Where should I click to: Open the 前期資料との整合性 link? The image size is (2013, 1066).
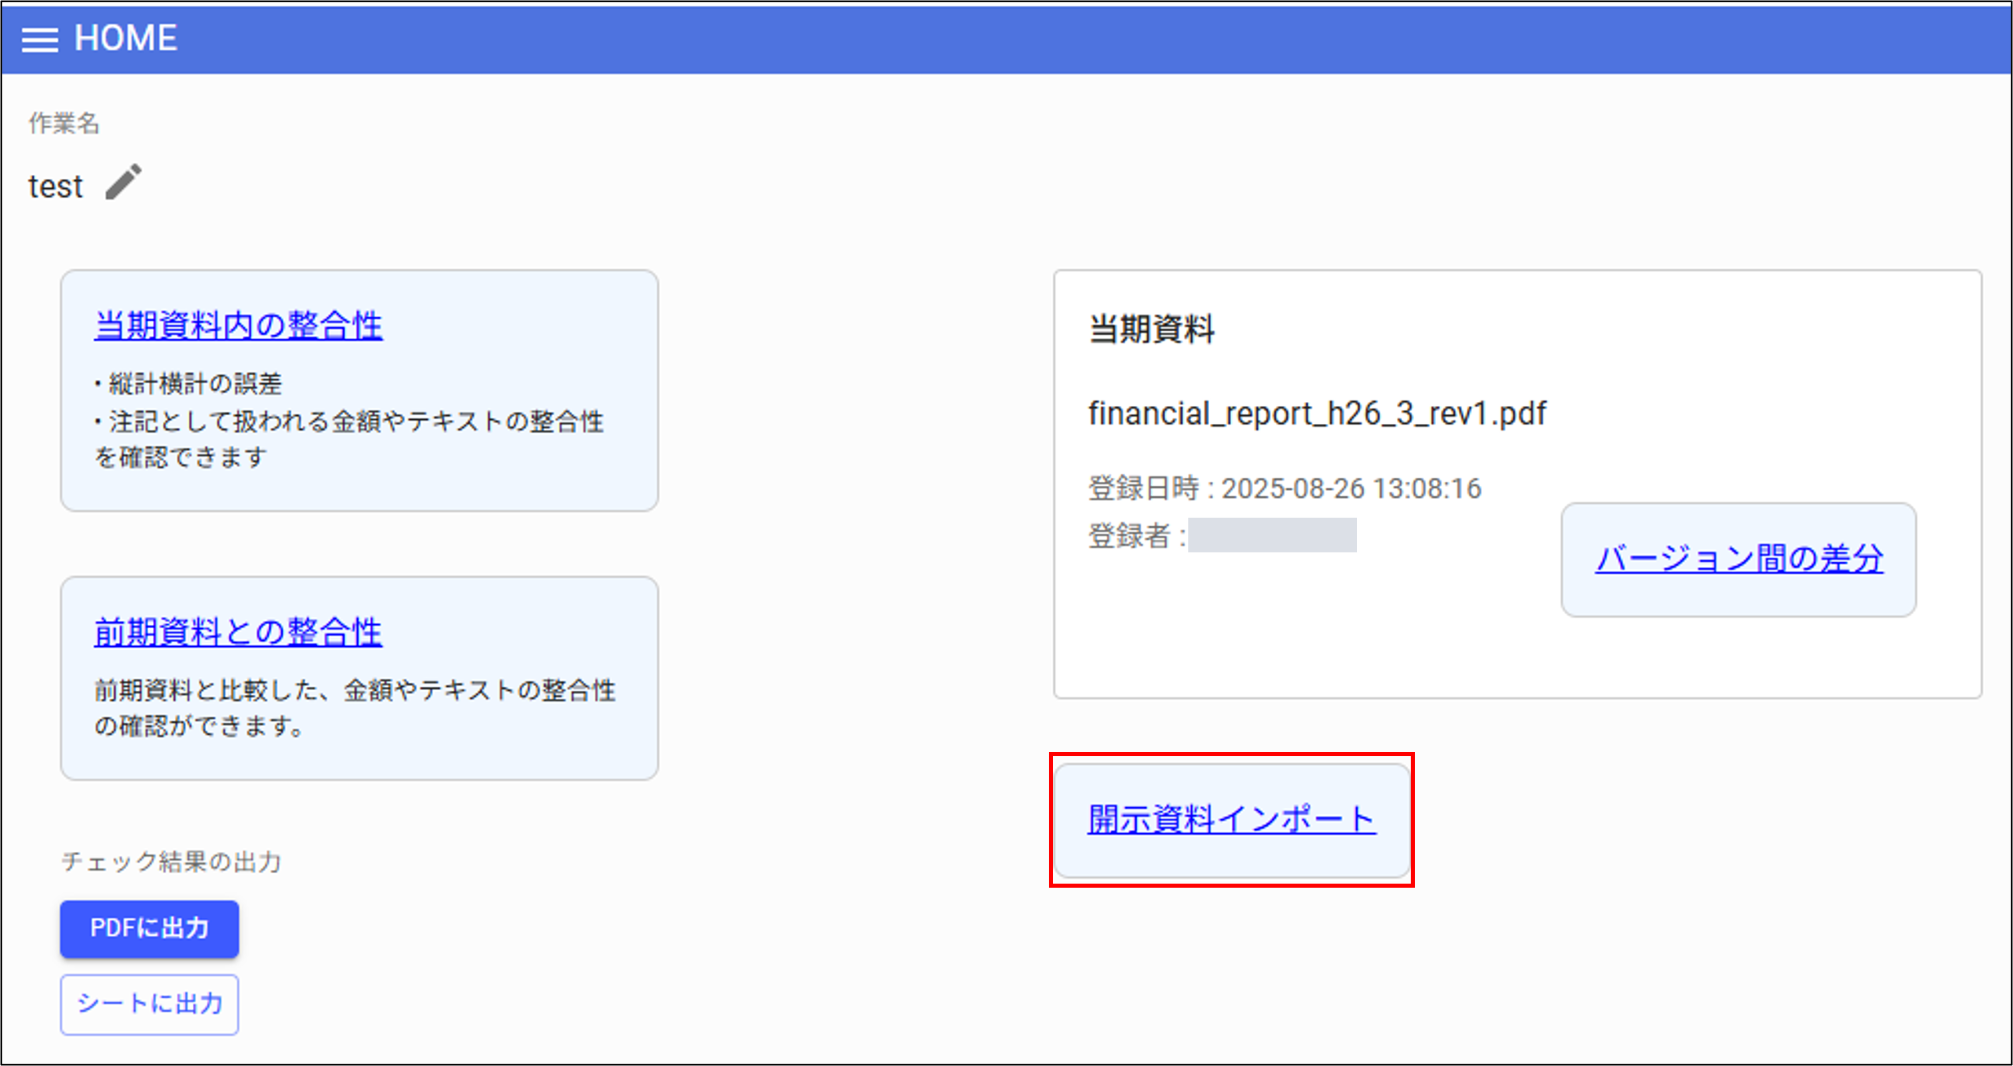click(x=237, y=632)
